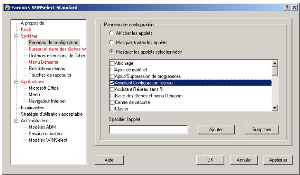Select Imprimantes in the tree
The height and width of the screenshot is (175, 300).
click(x=32, y=107)
